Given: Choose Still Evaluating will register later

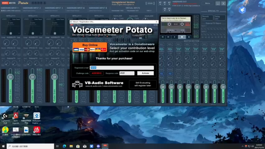Looking at the screenshot, I should coord(143,84).
